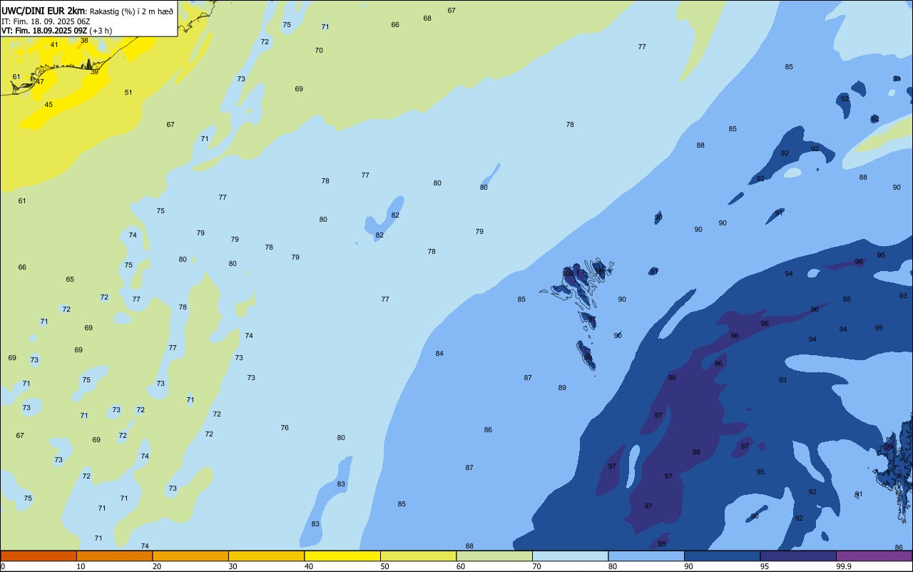Click the orange 10–20 legend swatch
913x572 pixels.
pos(114,556)
